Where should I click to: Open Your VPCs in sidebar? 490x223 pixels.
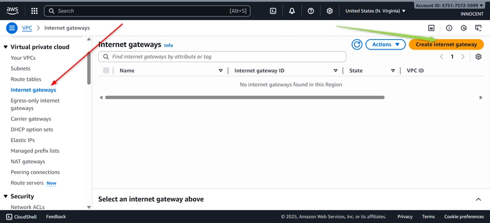(x=23, y=58)
